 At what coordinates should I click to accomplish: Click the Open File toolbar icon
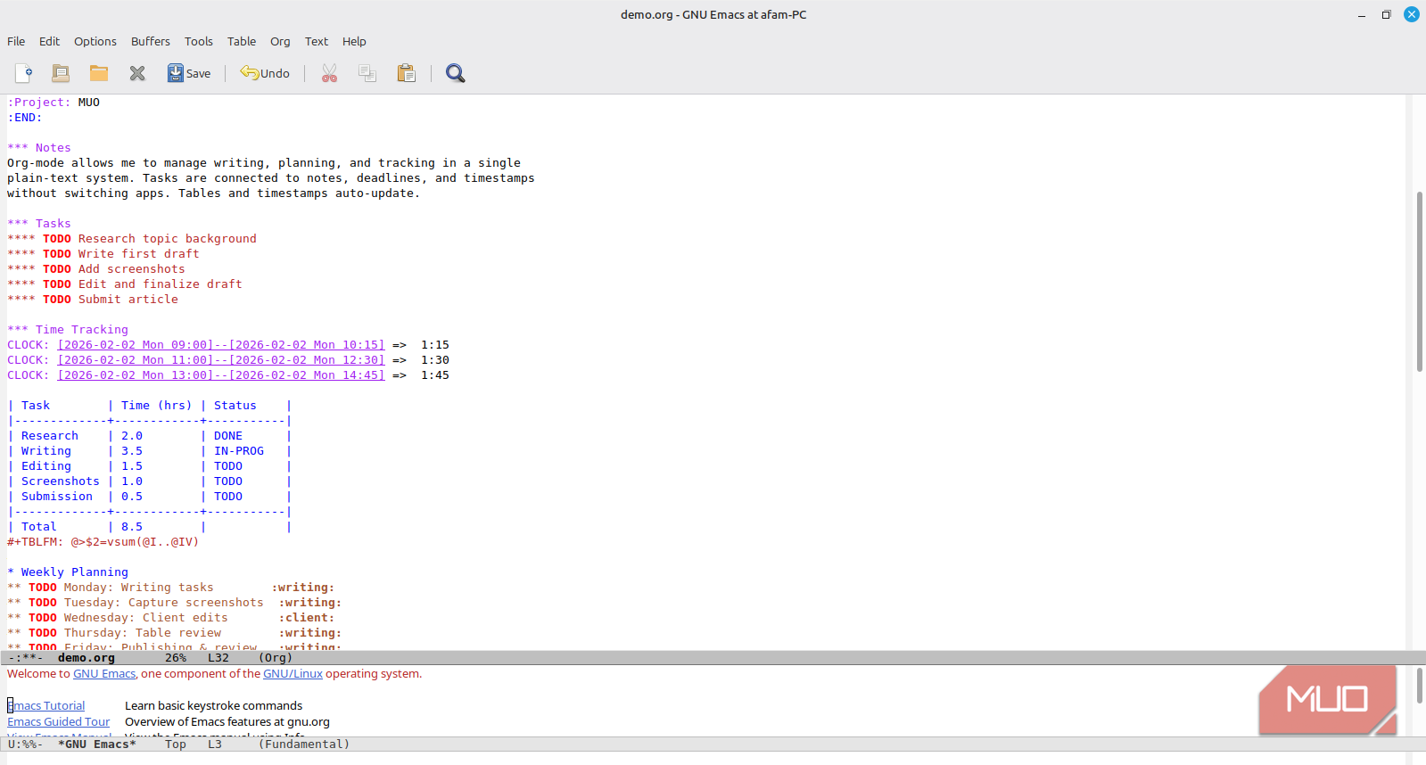pyautogui.click(x=61, y=73)
